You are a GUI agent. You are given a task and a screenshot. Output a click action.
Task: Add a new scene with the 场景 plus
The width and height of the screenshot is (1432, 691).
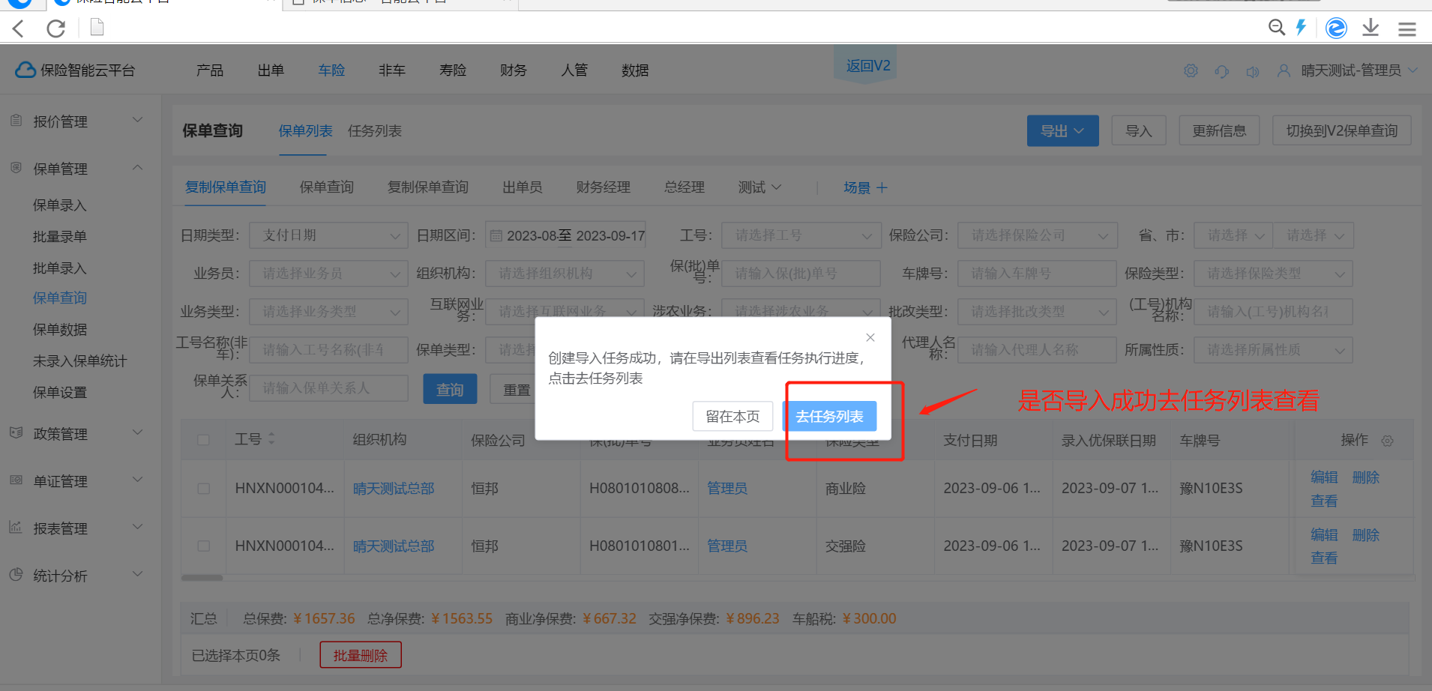882,187
